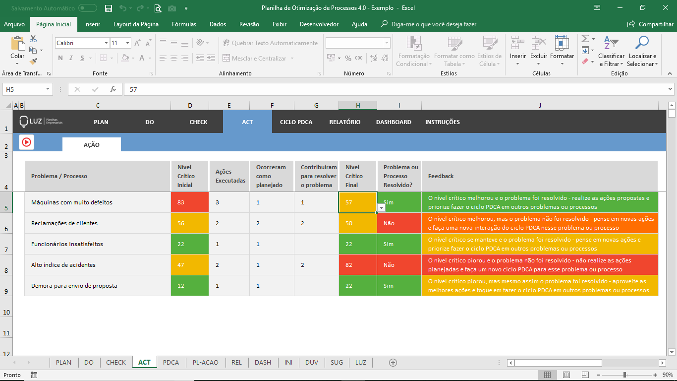Go to CICLO PDCA in the sheet navigation bar

(x=296, y=122)
